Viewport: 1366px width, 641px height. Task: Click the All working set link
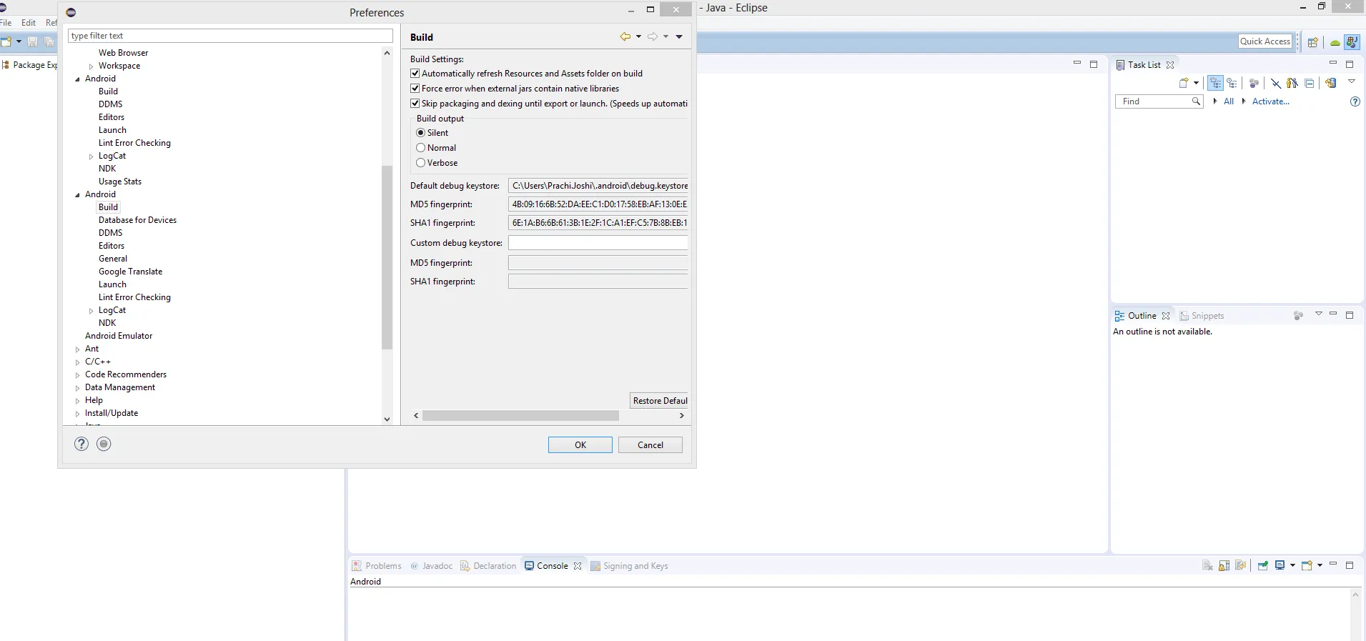(x=1229, y=101)
